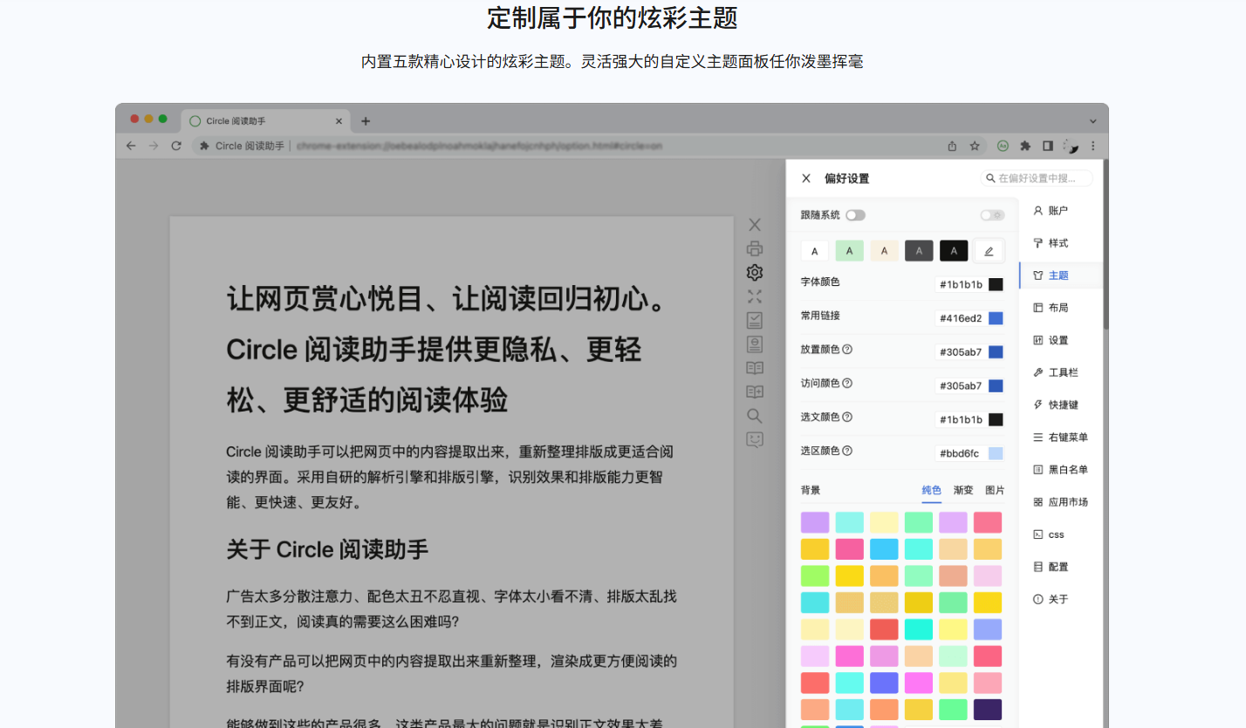
Task: Click the share icon in the address bar
Action: tap(952, 146)
